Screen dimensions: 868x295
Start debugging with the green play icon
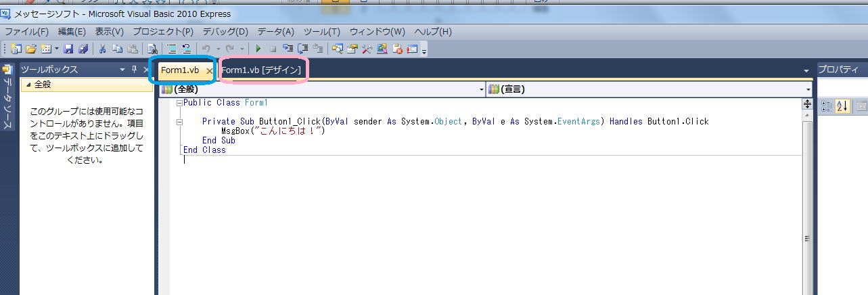(258, 49)
